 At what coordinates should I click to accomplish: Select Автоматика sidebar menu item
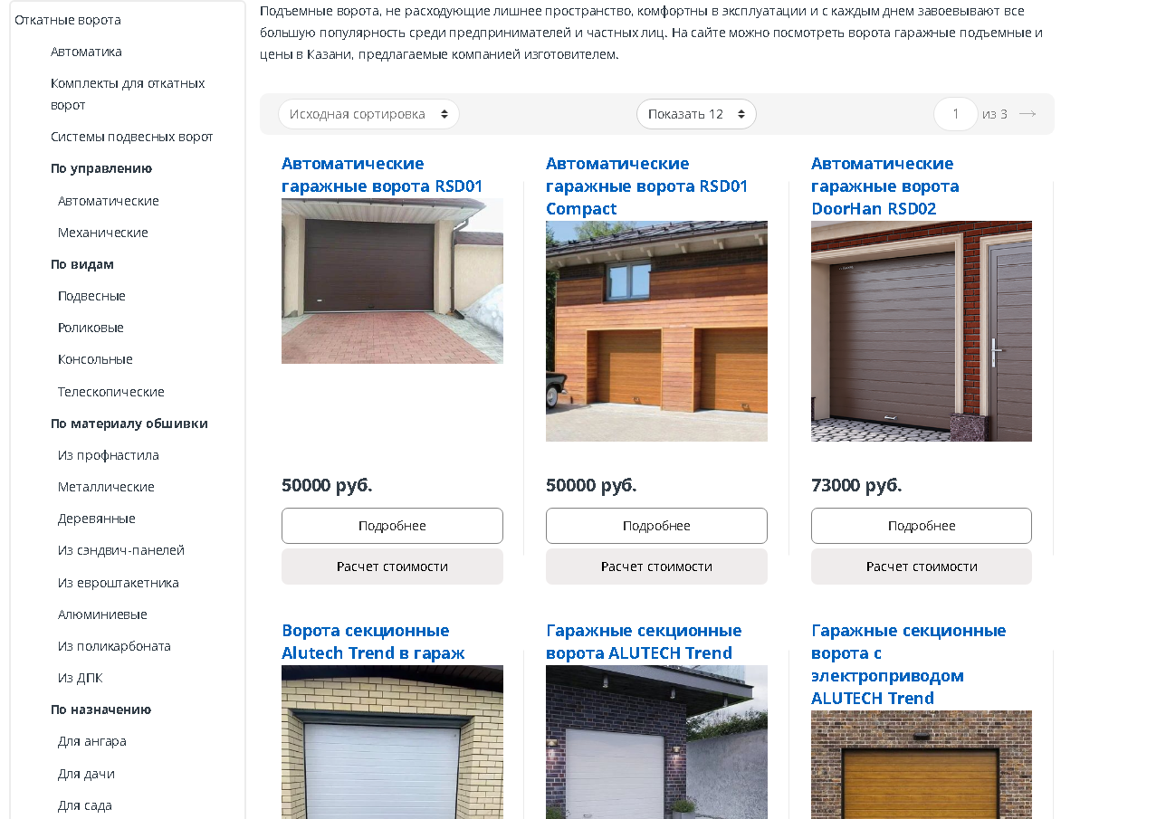86,52
